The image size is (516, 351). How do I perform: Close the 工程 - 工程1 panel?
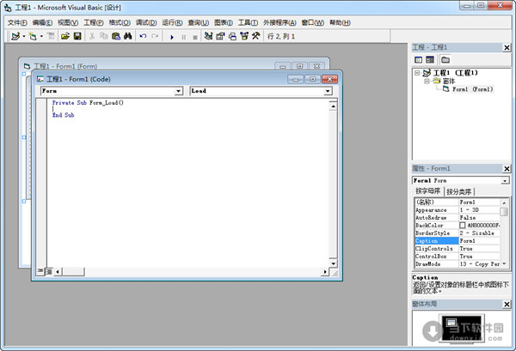coord(507,48)
